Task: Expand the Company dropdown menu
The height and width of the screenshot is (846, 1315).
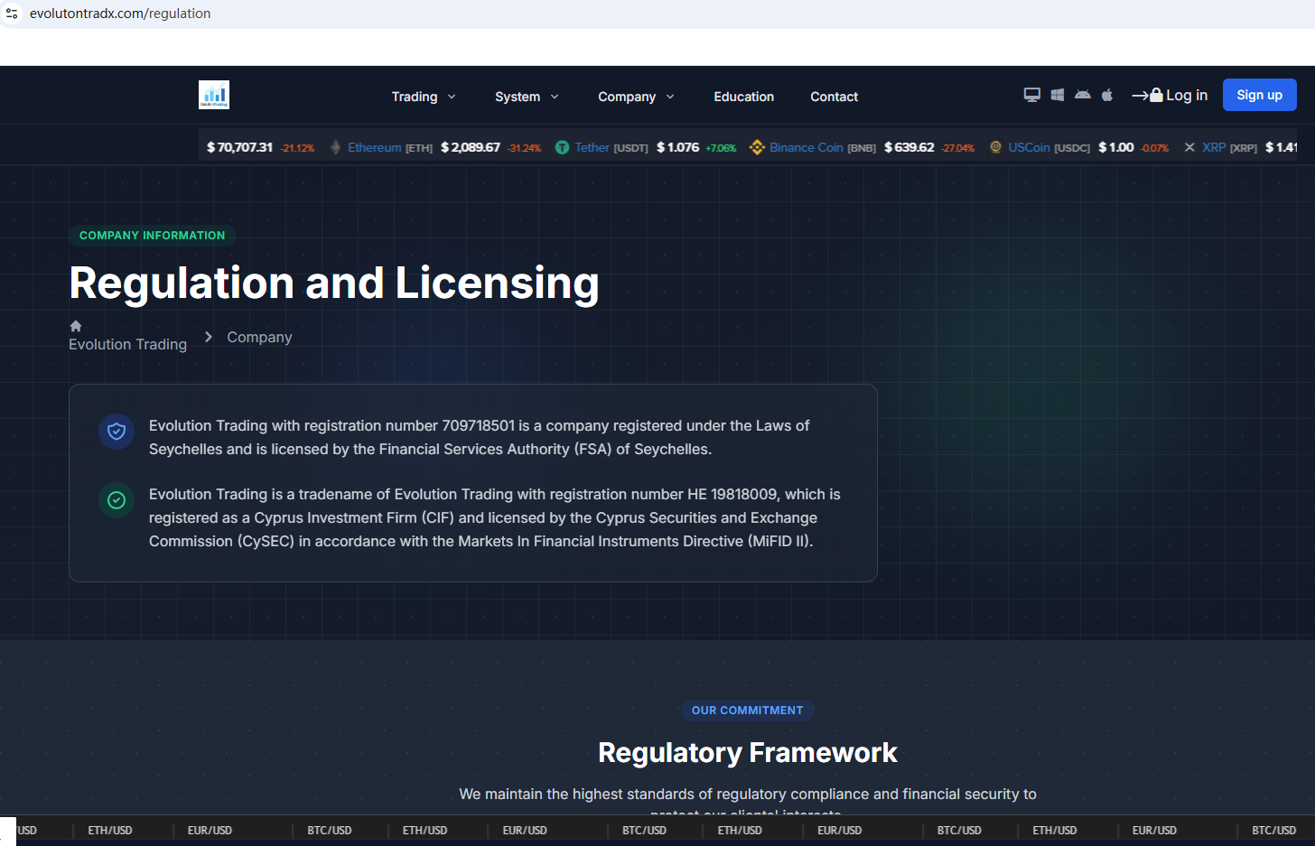Action: pyautogui.click(x=636, y=97)
